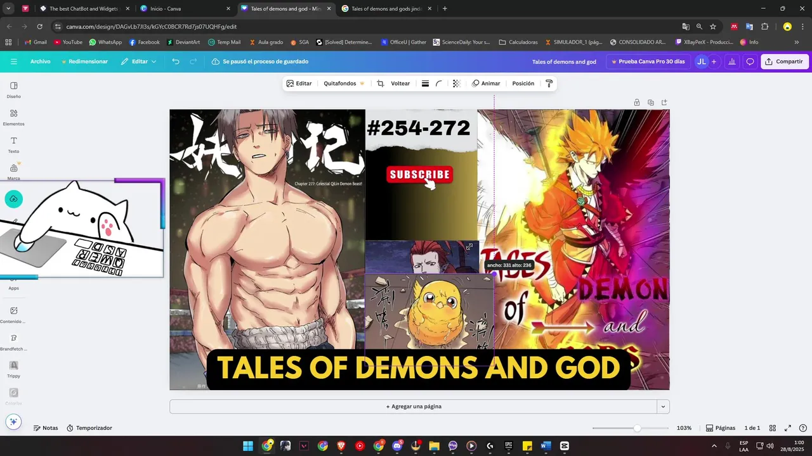Click the Quitafondos background remover
This screenshot has width=812, height=456.
coord(344,84)
